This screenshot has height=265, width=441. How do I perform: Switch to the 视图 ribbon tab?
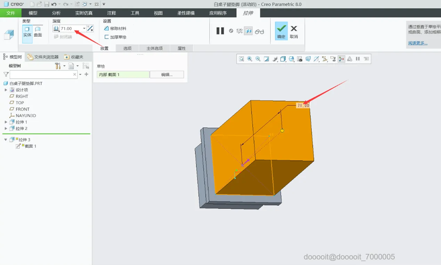[x=158, y=13]
